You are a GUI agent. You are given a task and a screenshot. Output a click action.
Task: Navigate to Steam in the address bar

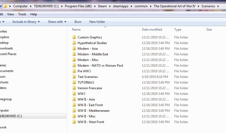[x=102, y=6]
